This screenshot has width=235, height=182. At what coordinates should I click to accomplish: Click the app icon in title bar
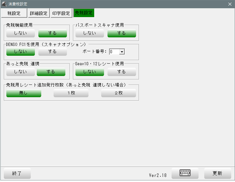[4, 4]
